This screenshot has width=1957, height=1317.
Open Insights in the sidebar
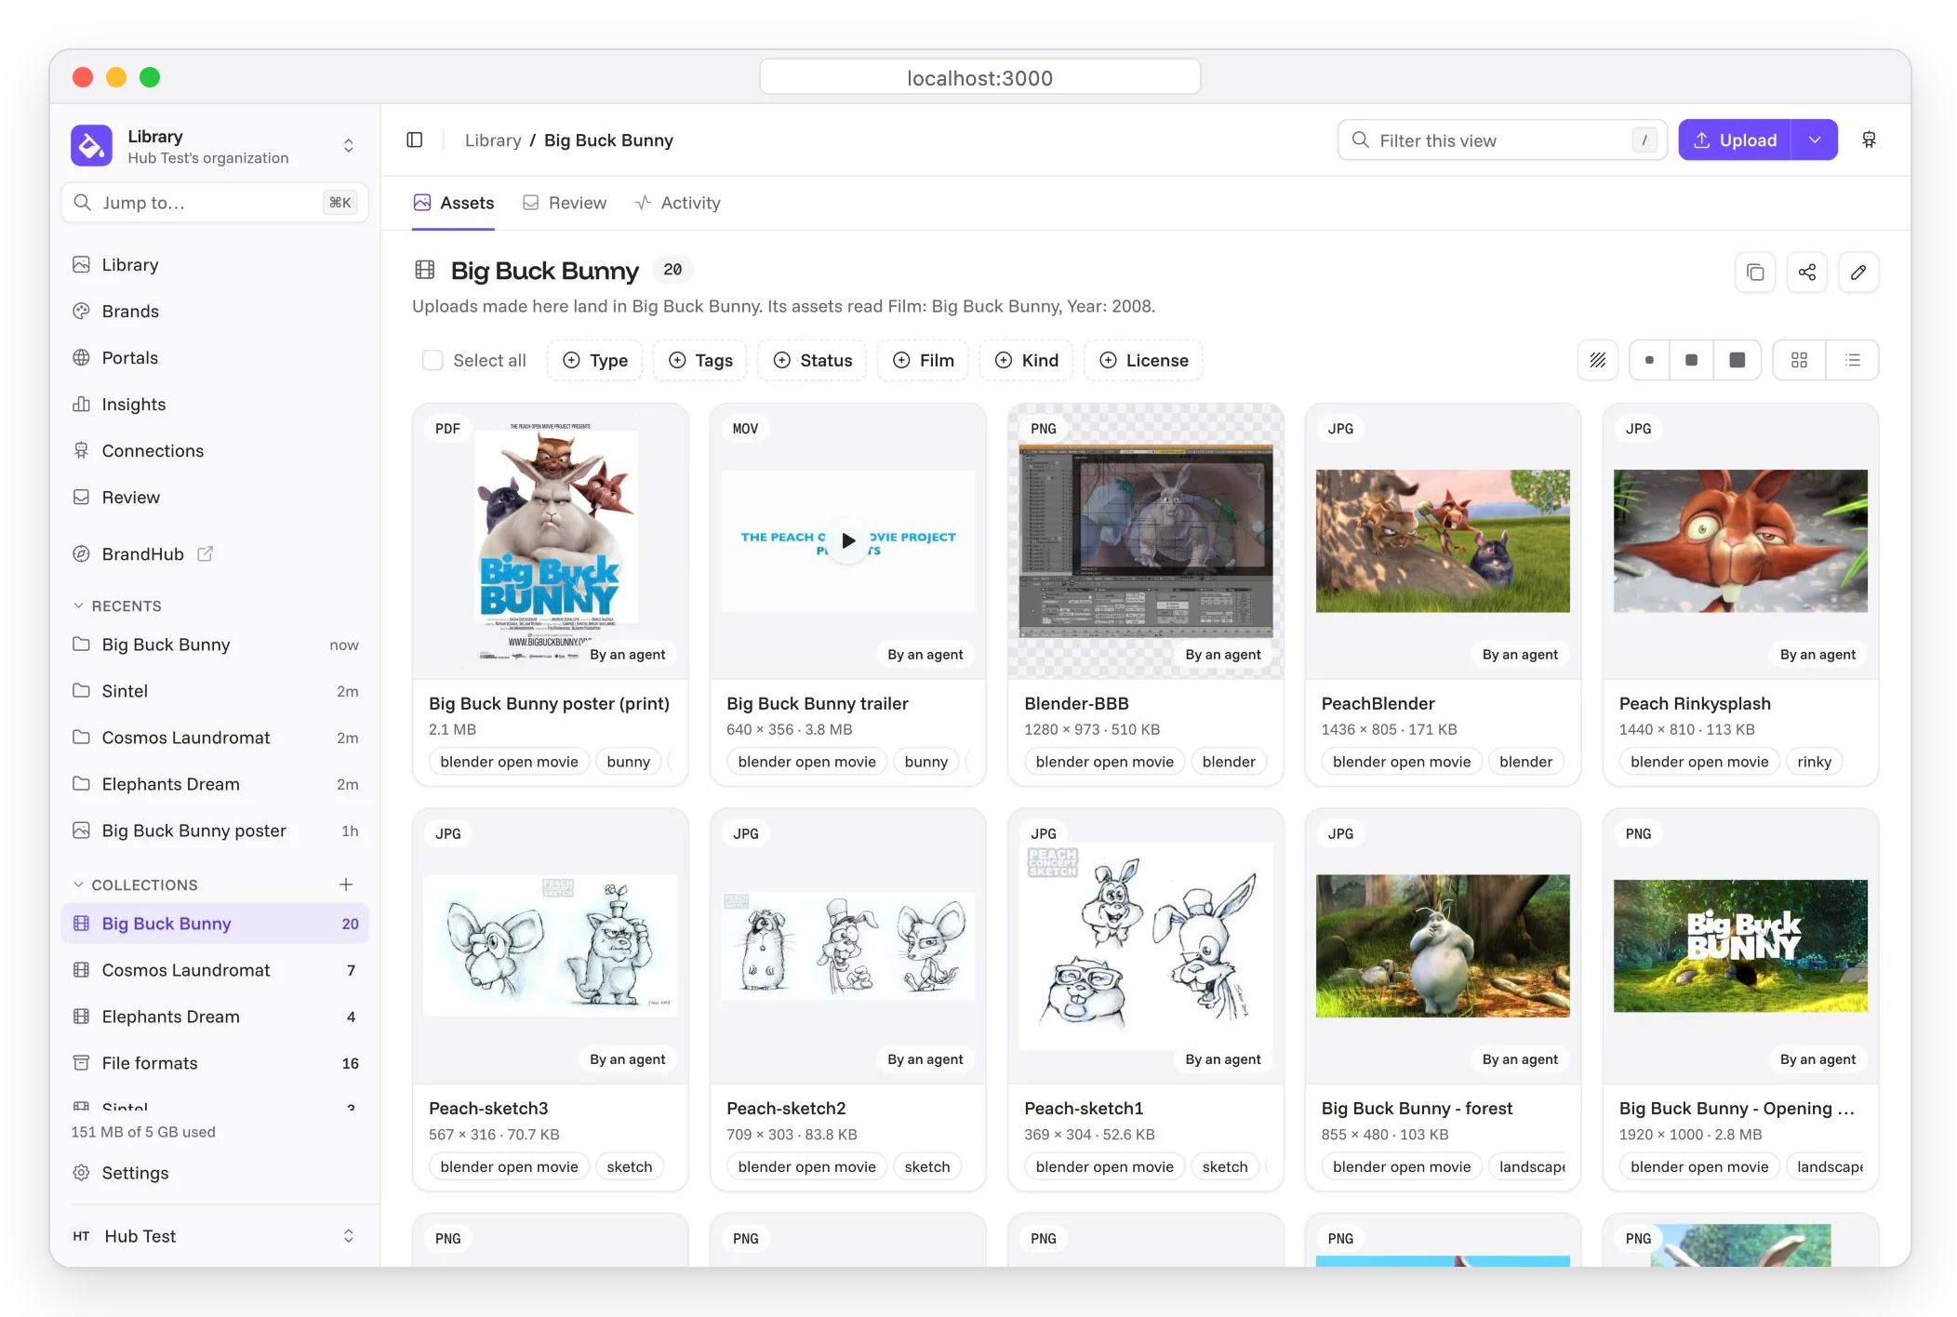[215, 404]
